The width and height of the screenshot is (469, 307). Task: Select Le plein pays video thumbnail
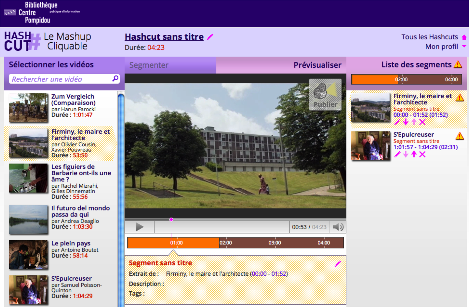click(x=28, y=254)
